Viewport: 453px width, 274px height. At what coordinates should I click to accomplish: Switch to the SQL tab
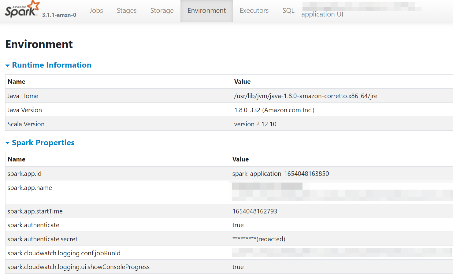(x=288, y=10)
